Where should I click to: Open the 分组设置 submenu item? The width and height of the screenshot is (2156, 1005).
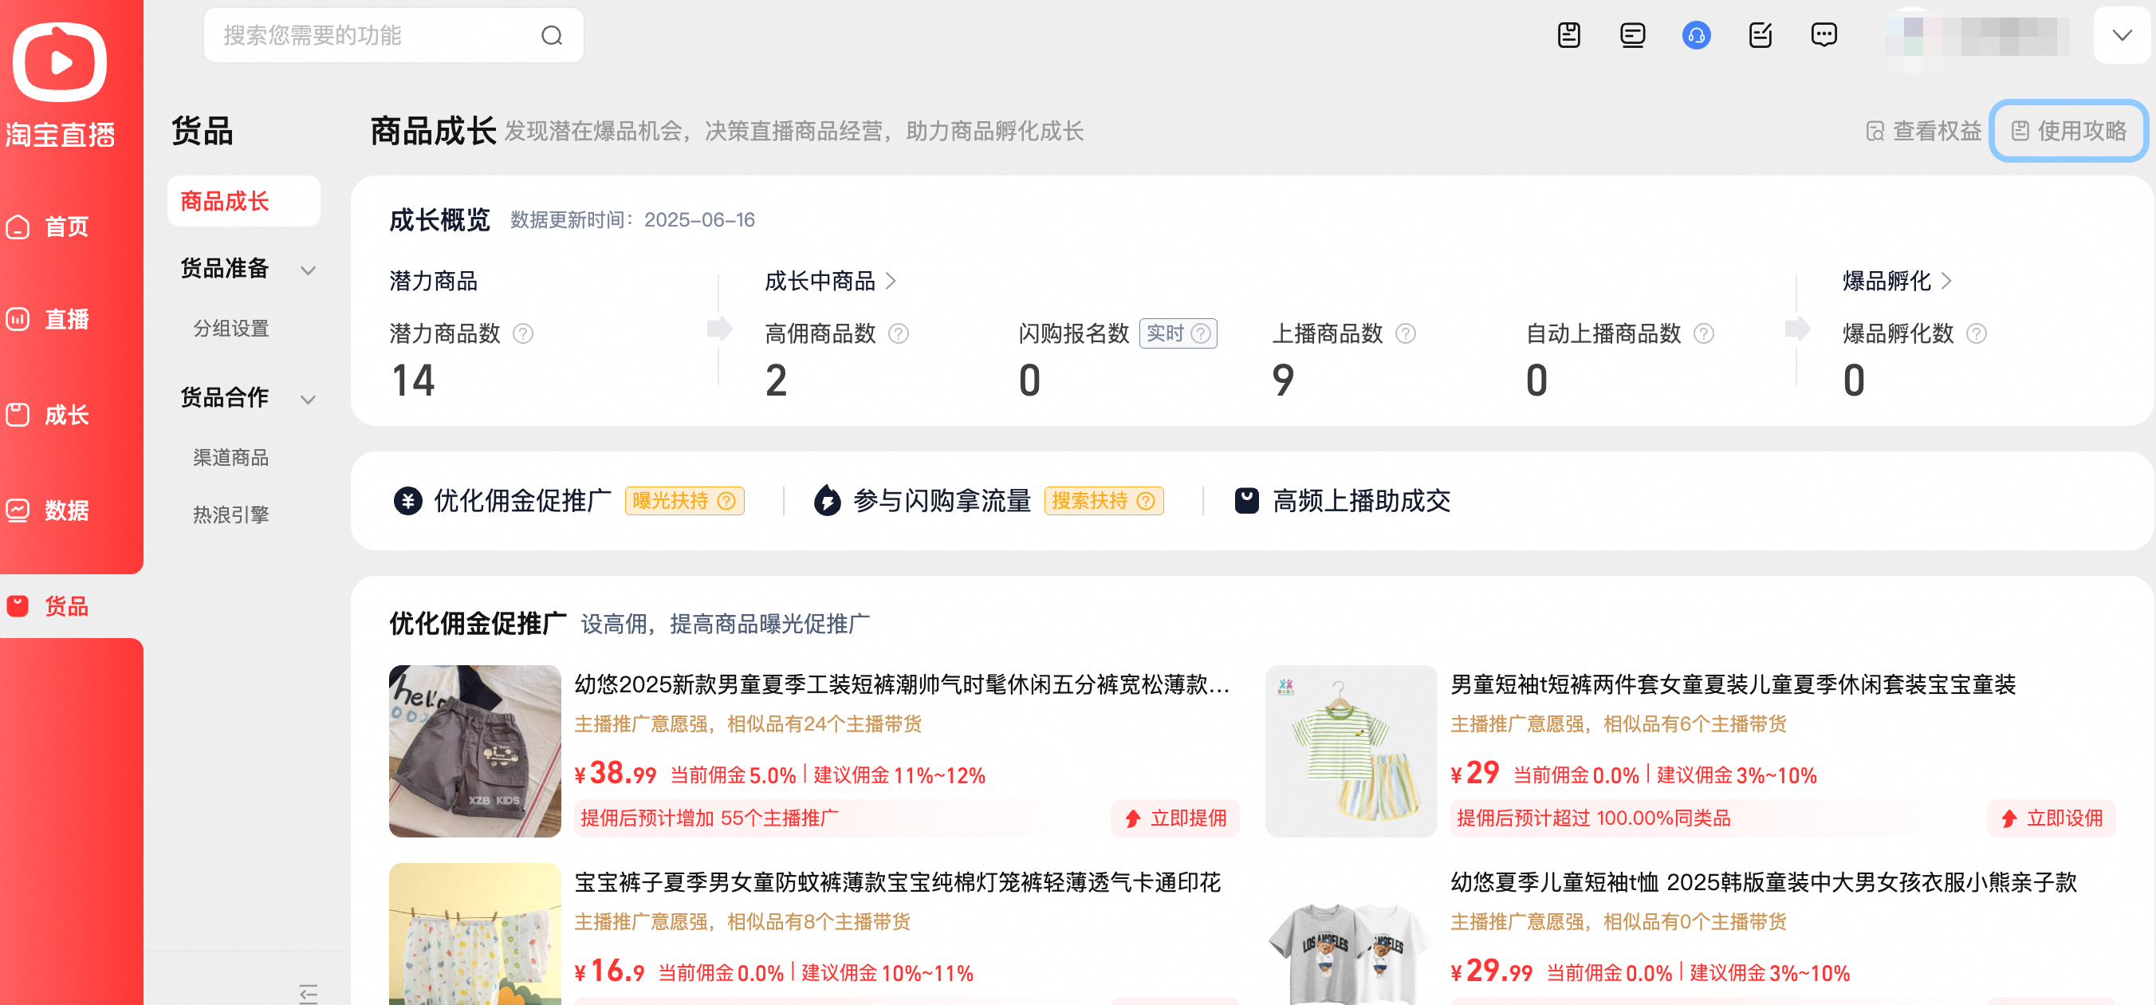(x=231, y=329)
